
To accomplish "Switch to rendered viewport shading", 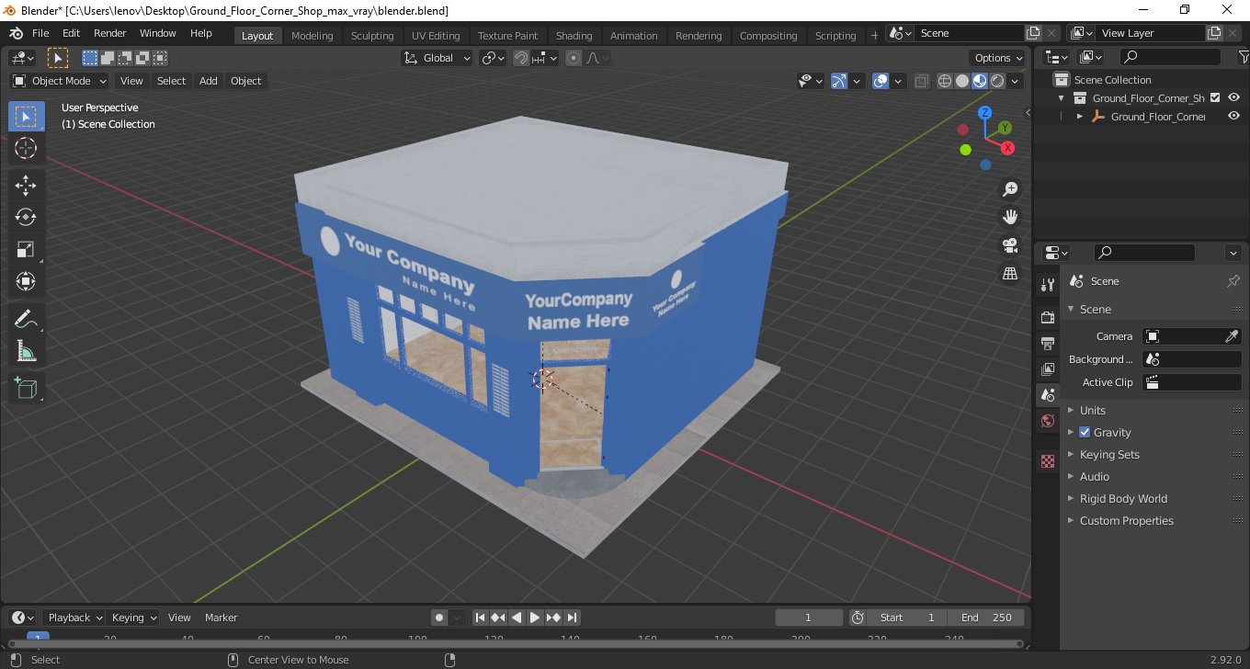I will 997,81.
